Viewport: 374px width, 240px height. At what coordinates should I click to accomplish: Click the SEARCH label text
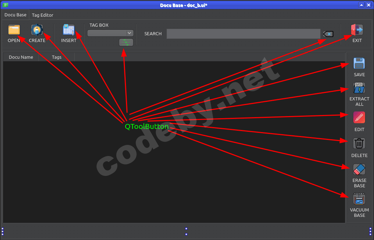pos(153,34)
